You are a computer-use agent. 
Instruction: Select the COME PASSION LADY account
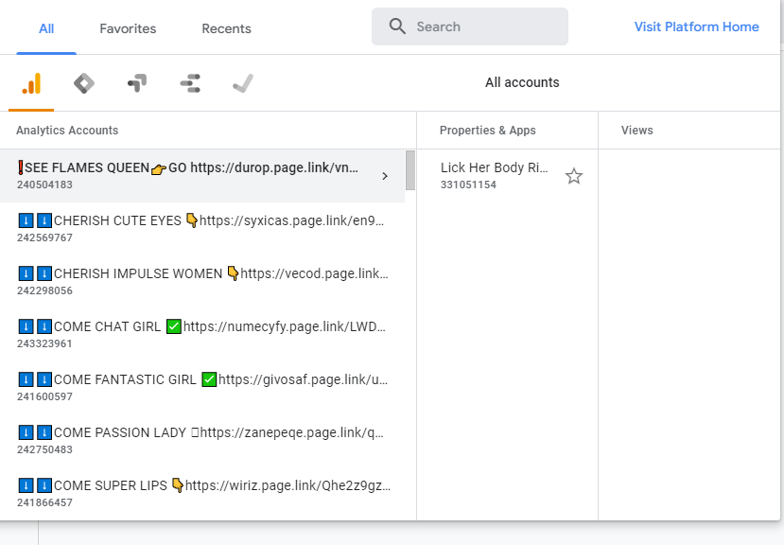(x=202, y=441)
